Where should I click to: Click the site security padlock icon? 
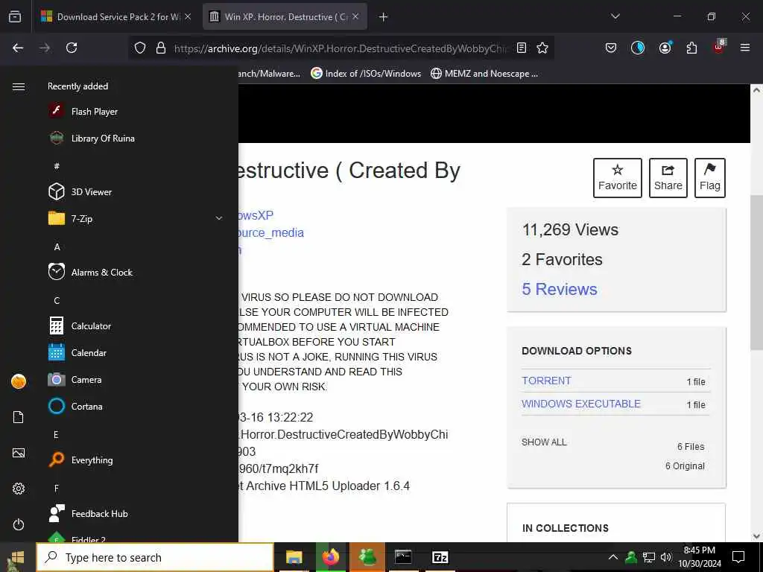coord(161,48)
